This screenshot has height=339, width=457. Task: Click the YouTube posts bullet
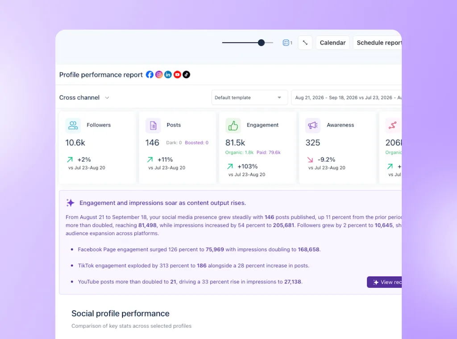(x=190, y=282)
